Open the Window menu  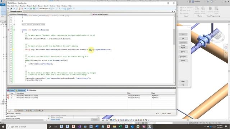click(x=64, y=6)
